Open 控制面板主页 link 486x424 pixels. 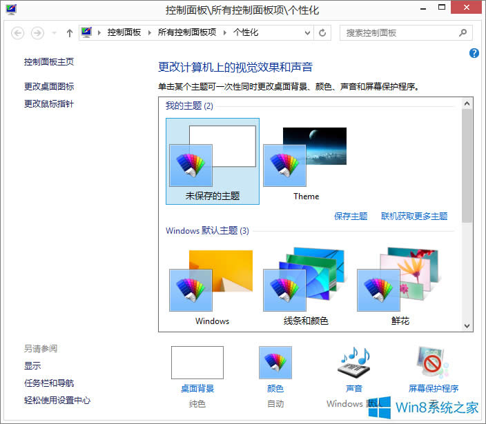[49, 62]
